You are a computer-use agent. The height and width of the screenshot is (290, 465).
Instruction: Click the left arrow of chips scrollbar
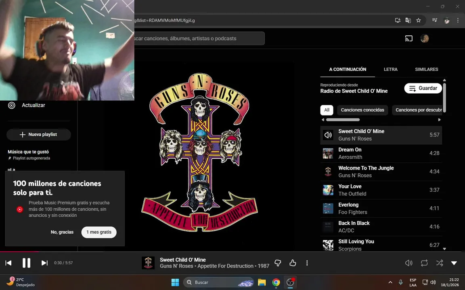(x=323, y=120)
